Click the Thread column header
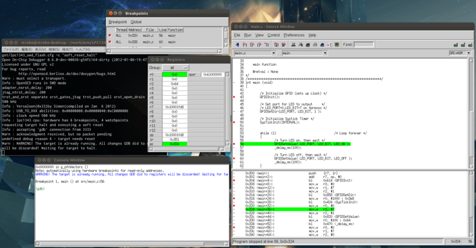 [x=121, y=30]
